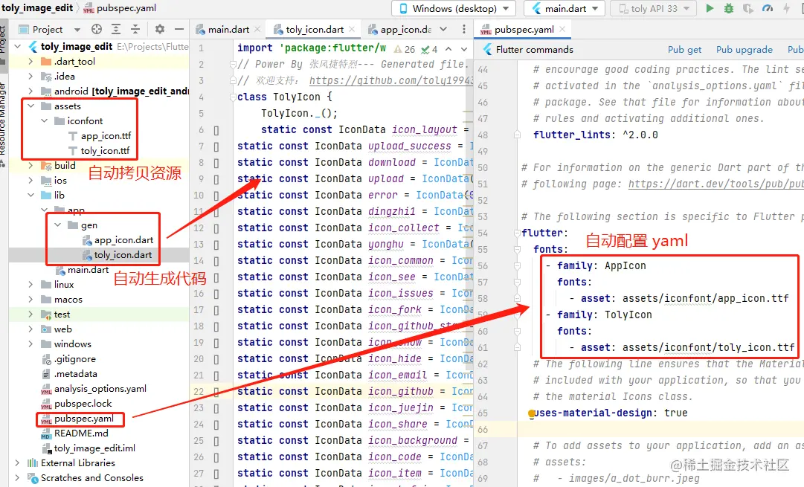Close the pubspec.yaml editor tab
804x487 pixels.
tap(562, 29)
